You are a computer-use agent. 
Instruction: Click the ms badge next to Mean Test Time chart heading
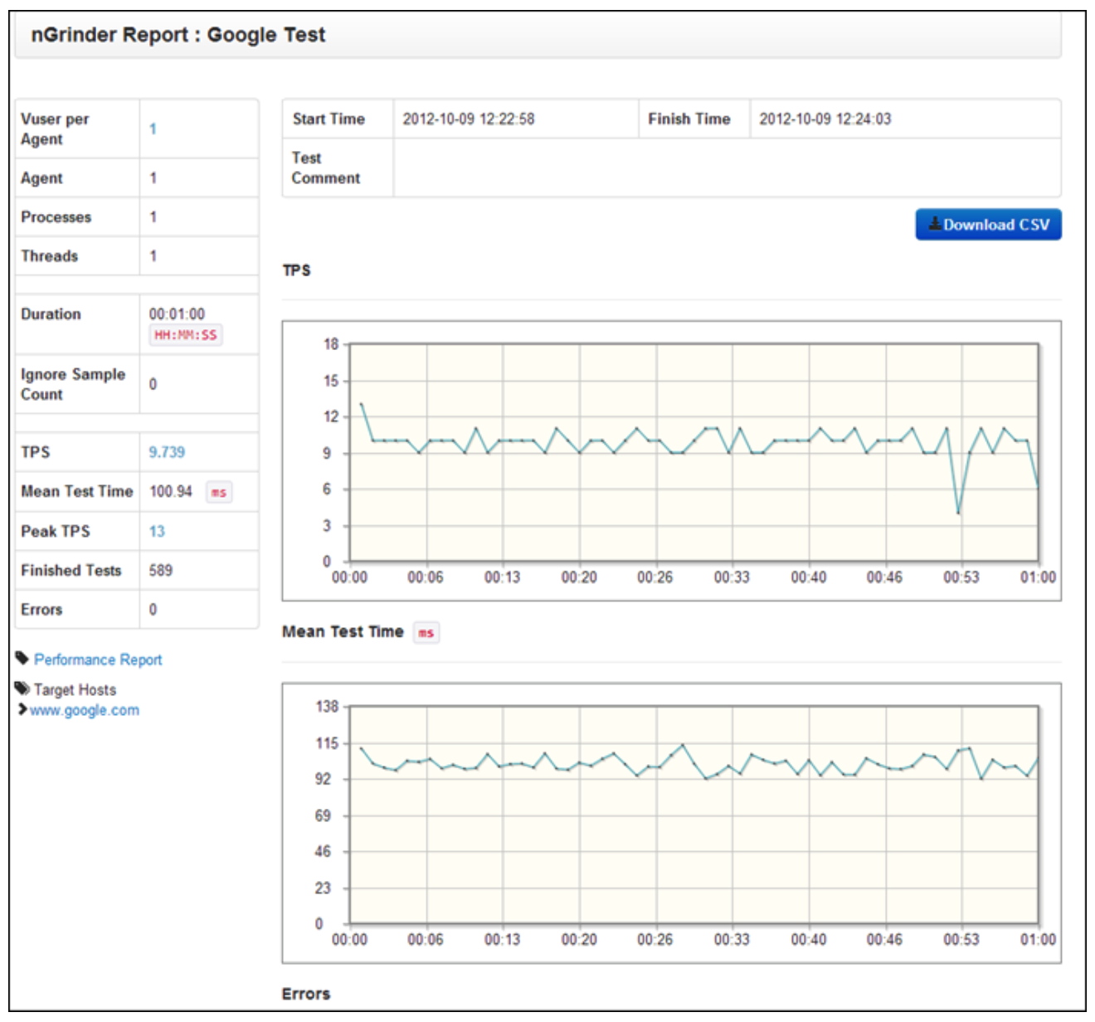click(426, 632)
